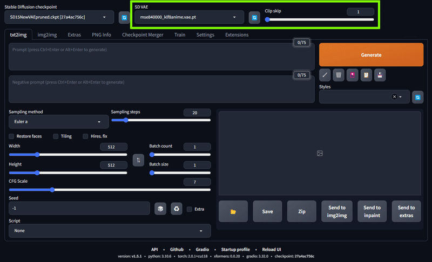The width and height of the screenshot is (432, 262).
Task: Open the Settings tab
Action: point(205,35)
